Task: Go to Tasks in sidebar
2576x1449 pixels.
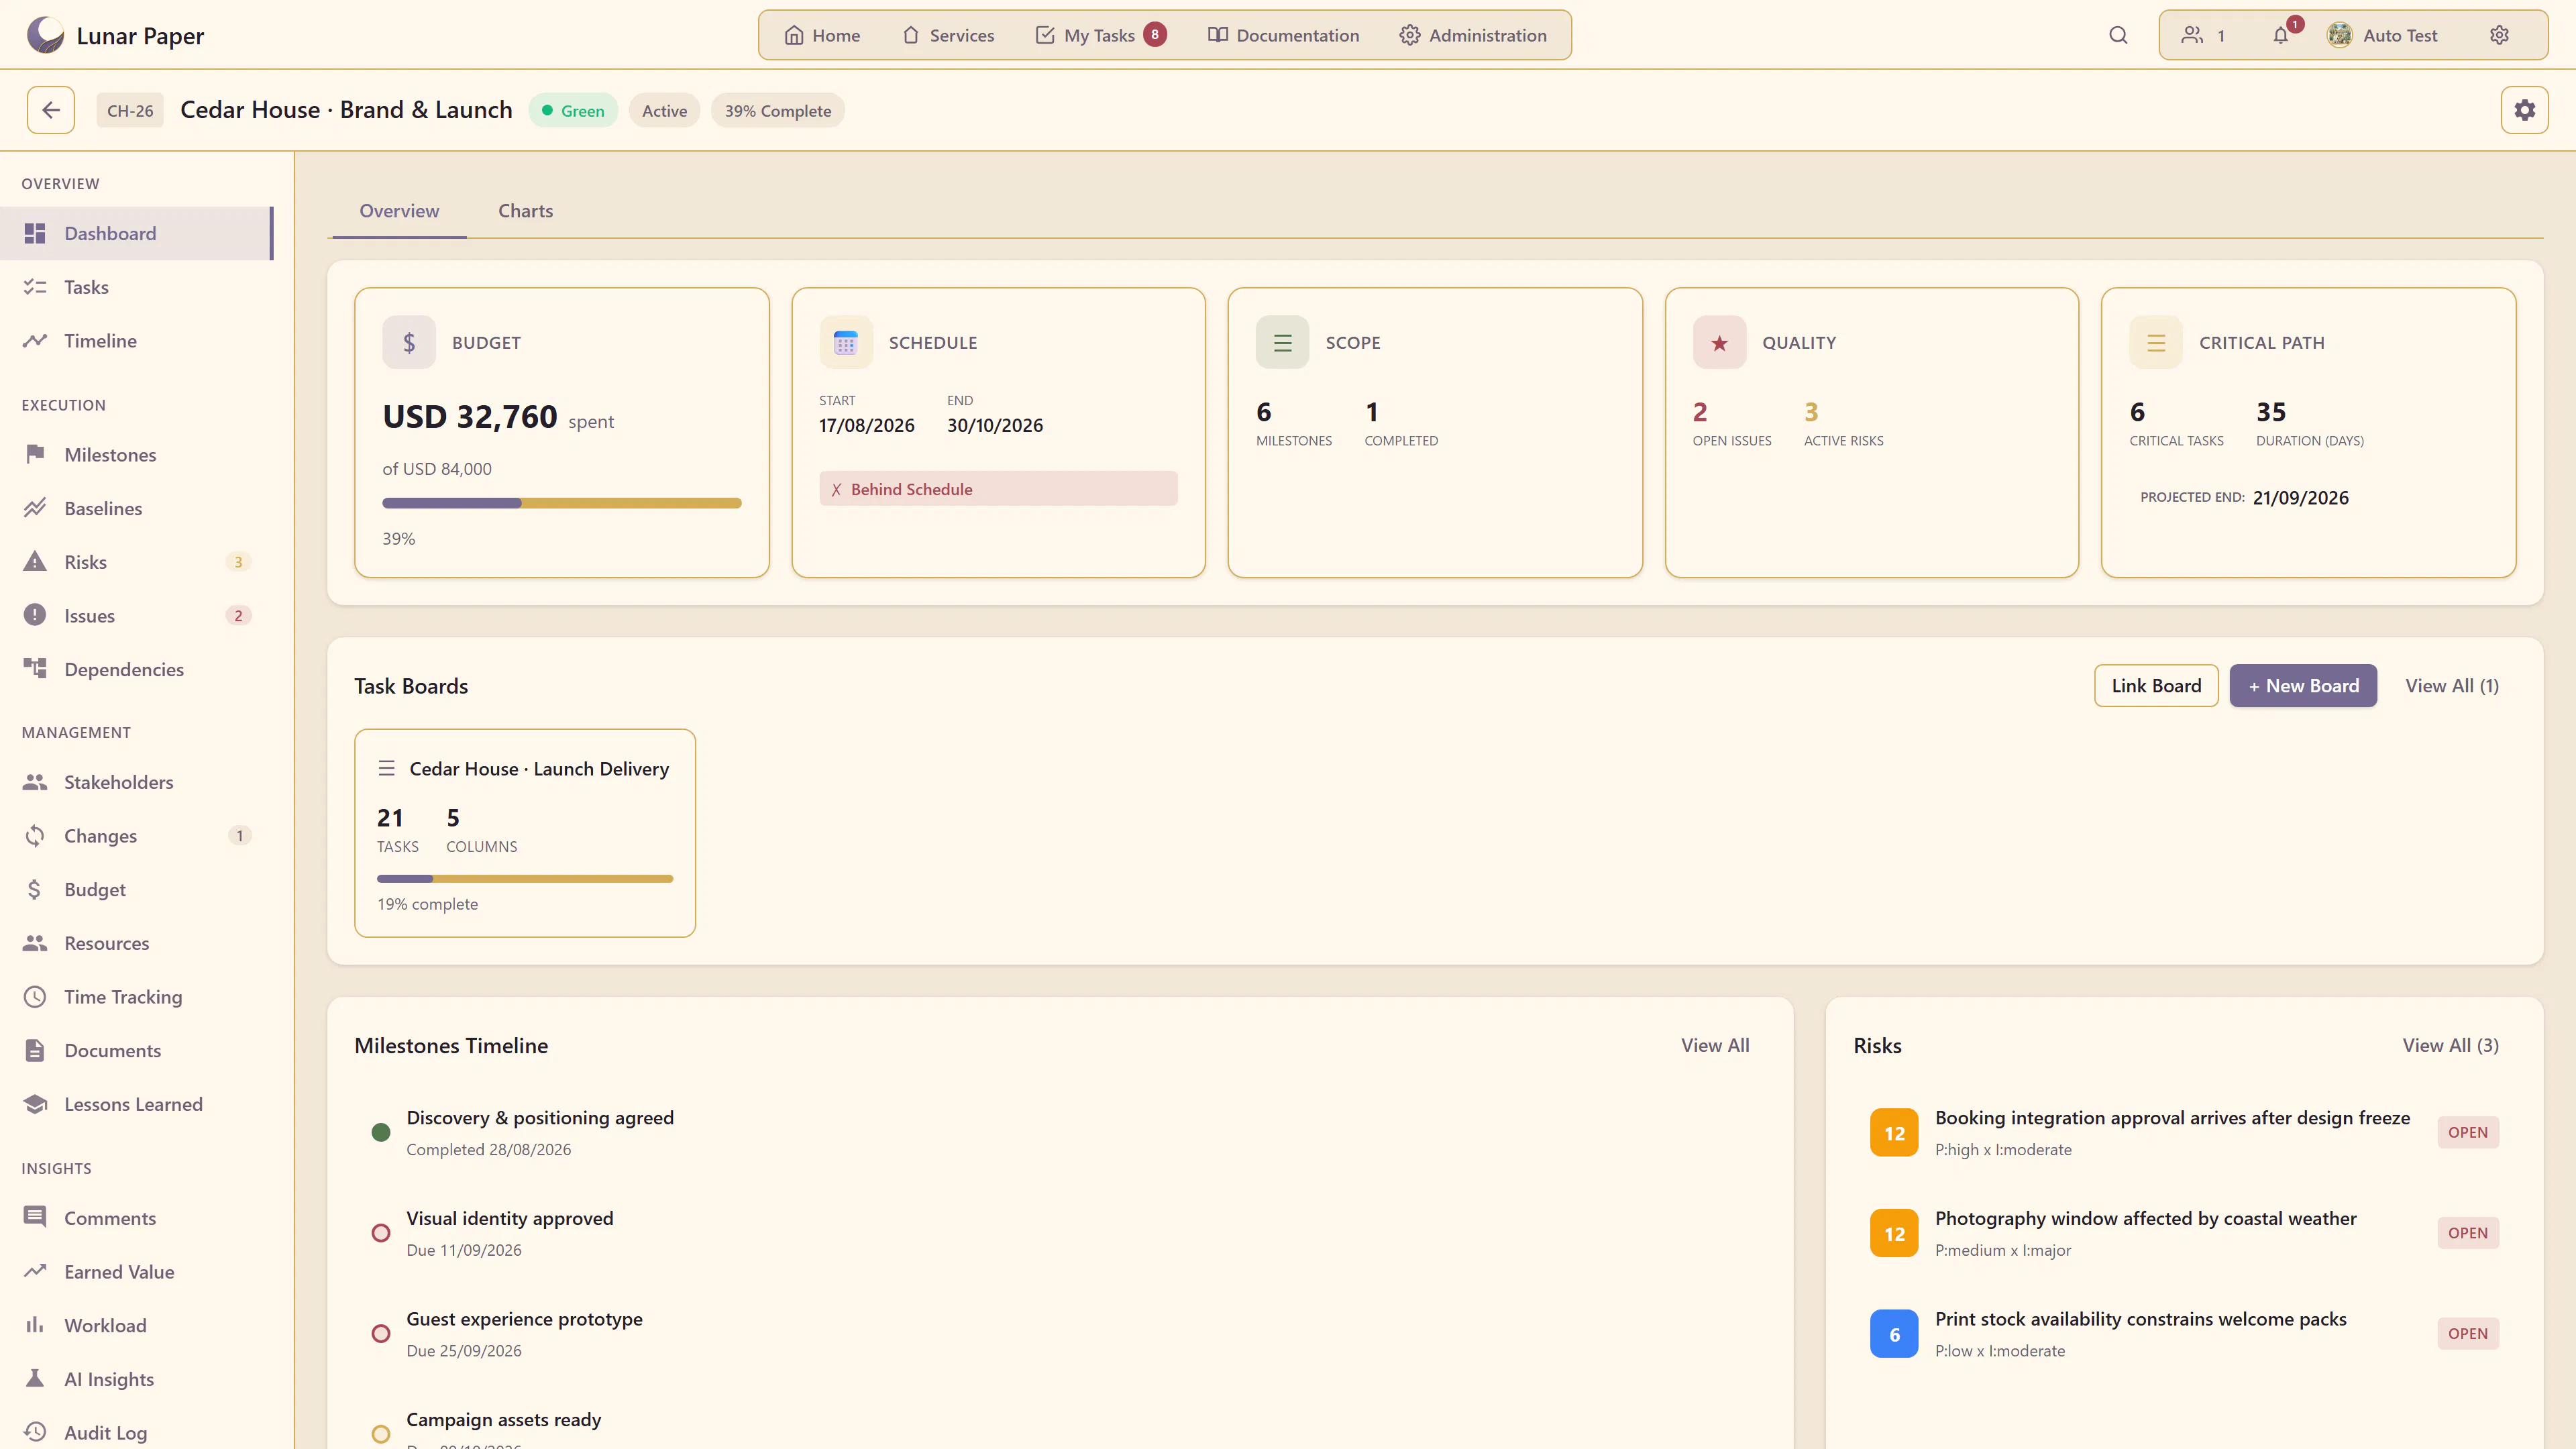Action: click(136, 287)
